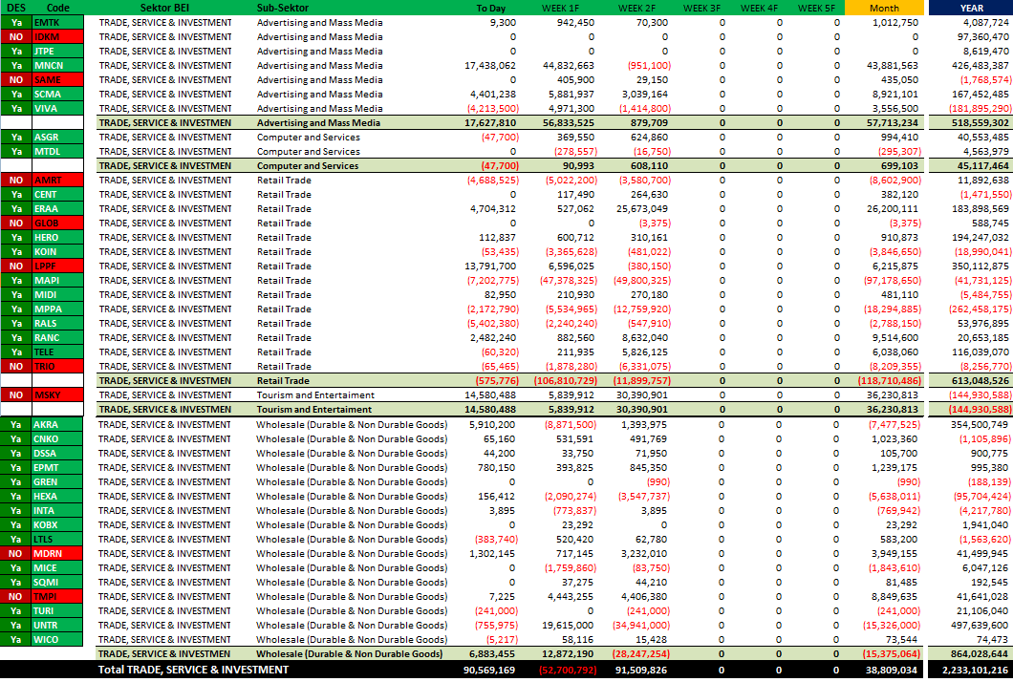Select the SCMA code cell
1013x682 pixels.
pos(58,94)
